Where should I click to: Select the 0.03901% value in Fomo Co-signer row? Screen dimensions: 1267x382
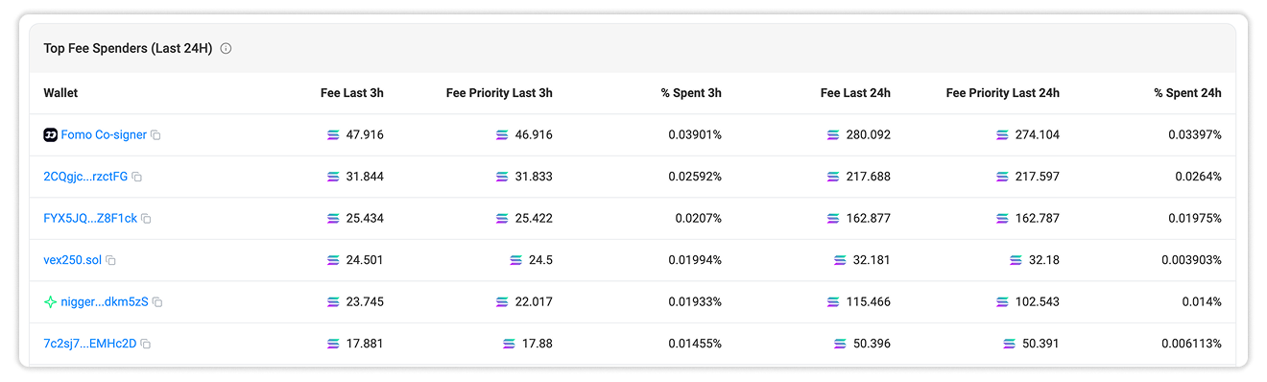695,135
